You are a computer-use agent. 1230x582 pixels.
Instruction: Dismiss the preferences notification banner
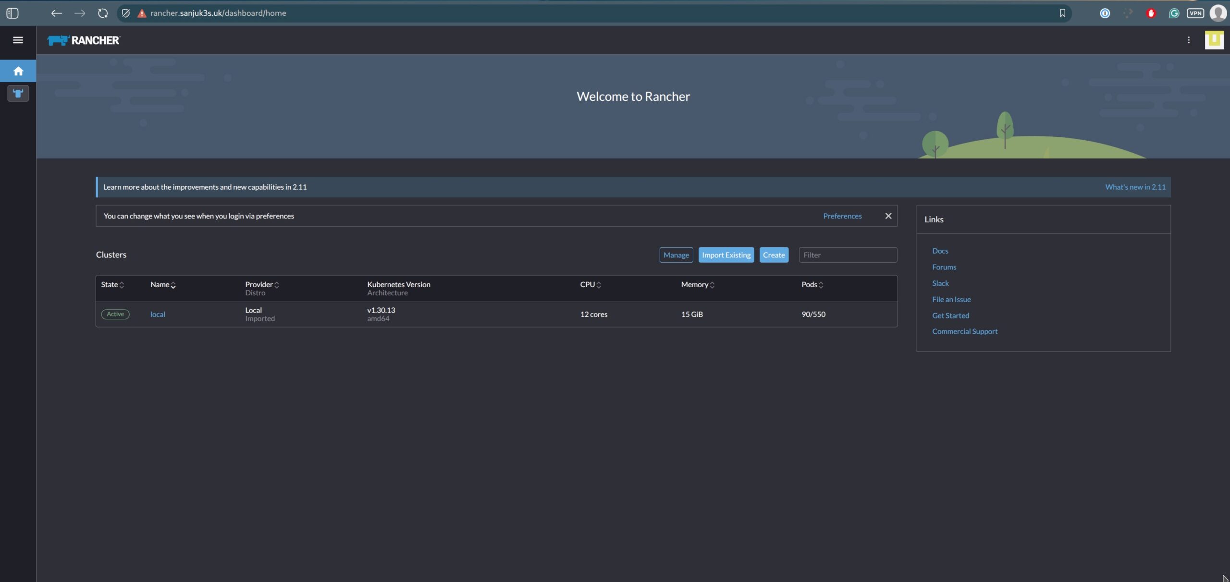coord(888,216)
